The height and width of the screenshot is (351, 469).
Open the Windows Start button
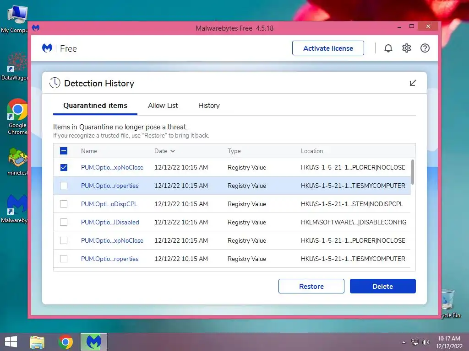pyautogui.click(x=11, y=342)
